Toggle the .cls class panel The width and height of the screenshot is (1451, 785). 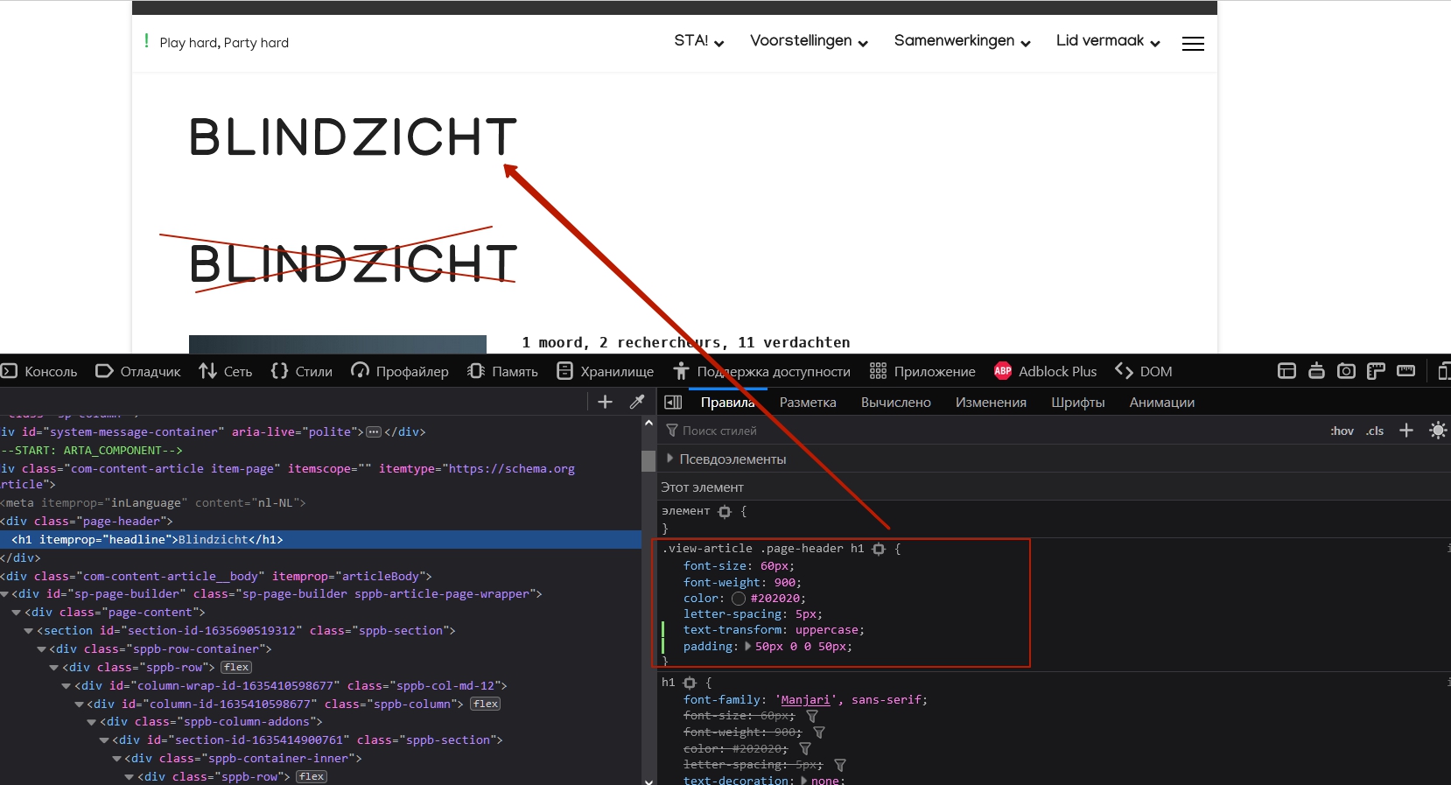click(x=1375, y=431)
